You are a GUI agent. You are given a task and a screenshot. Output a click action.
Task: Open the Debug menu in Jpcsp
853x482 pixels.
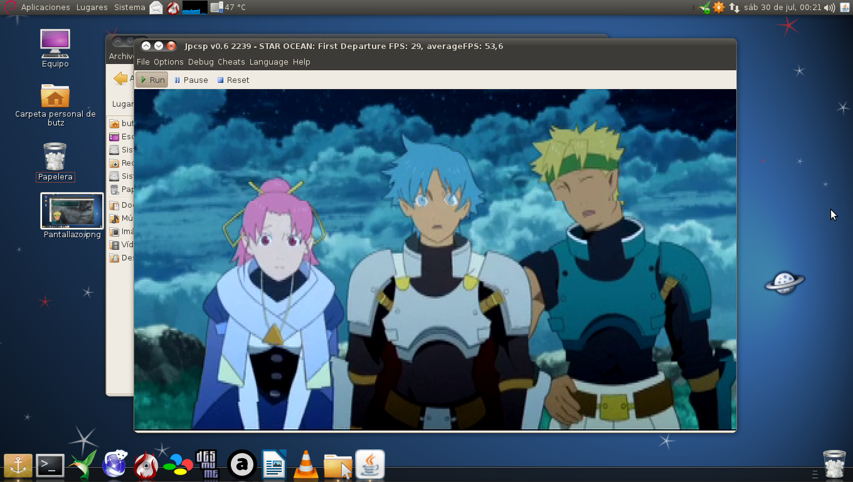(x=201, y=62)
